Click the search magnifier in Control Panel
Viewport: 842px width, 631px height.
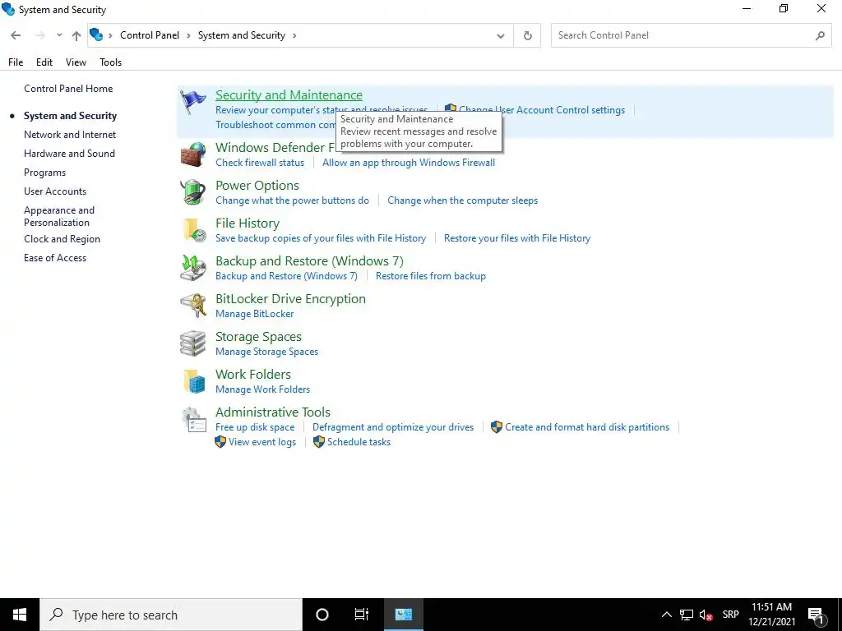pos(820,35)
